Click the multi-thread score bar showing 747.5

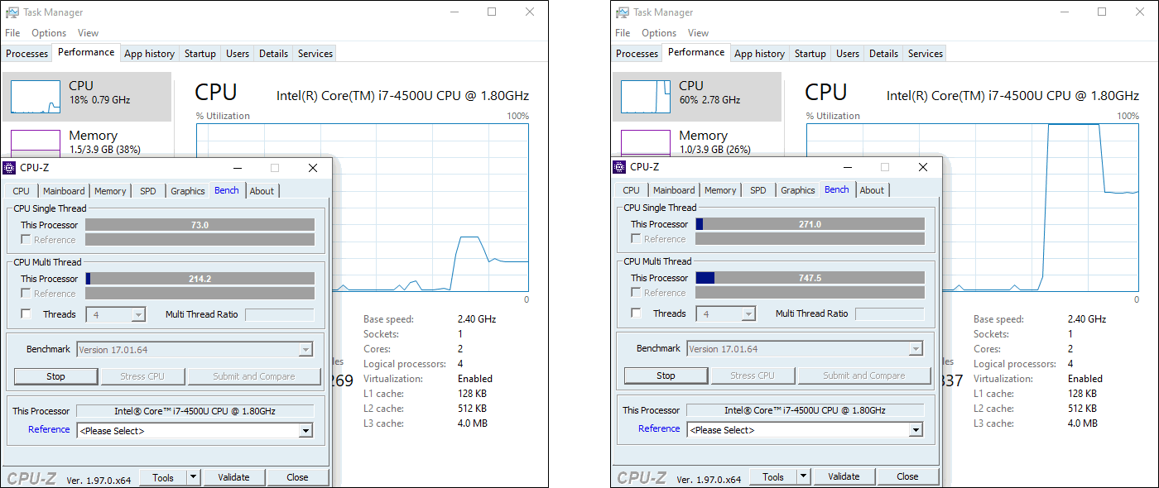click(810, 279)
